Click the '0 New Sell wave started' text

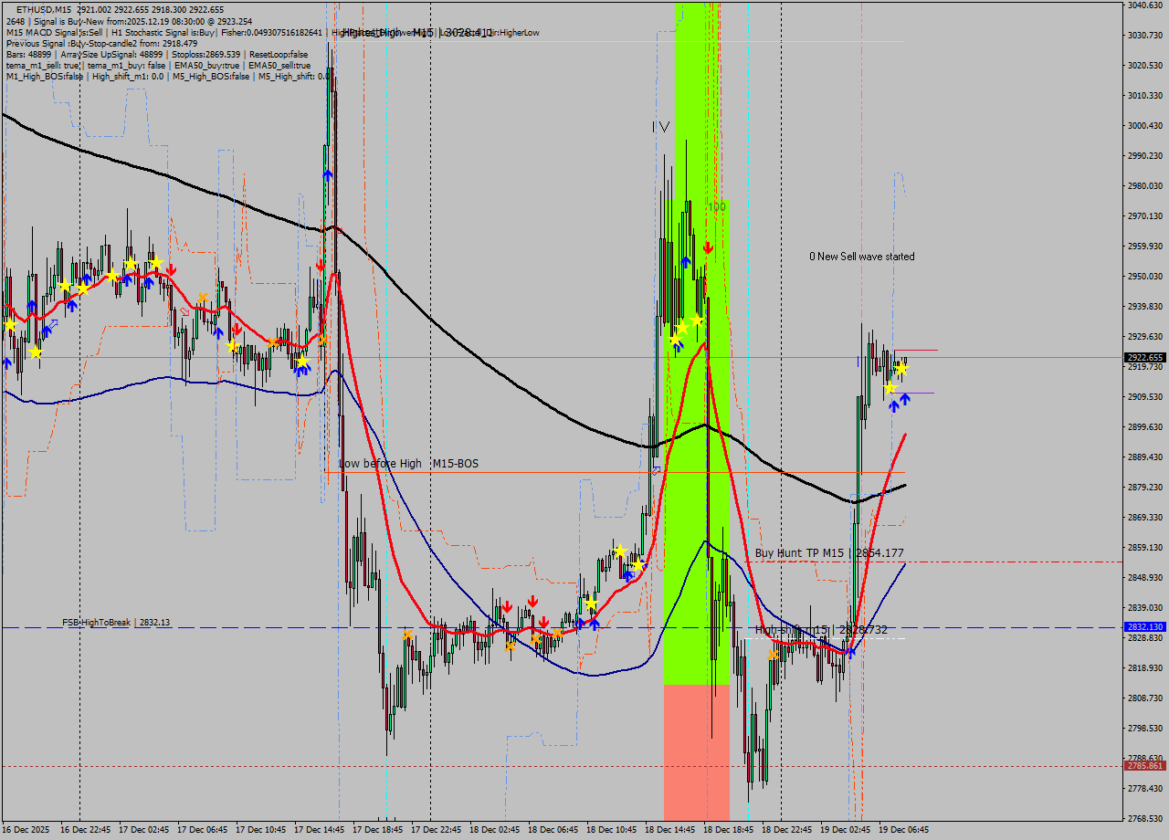point(862,257)
